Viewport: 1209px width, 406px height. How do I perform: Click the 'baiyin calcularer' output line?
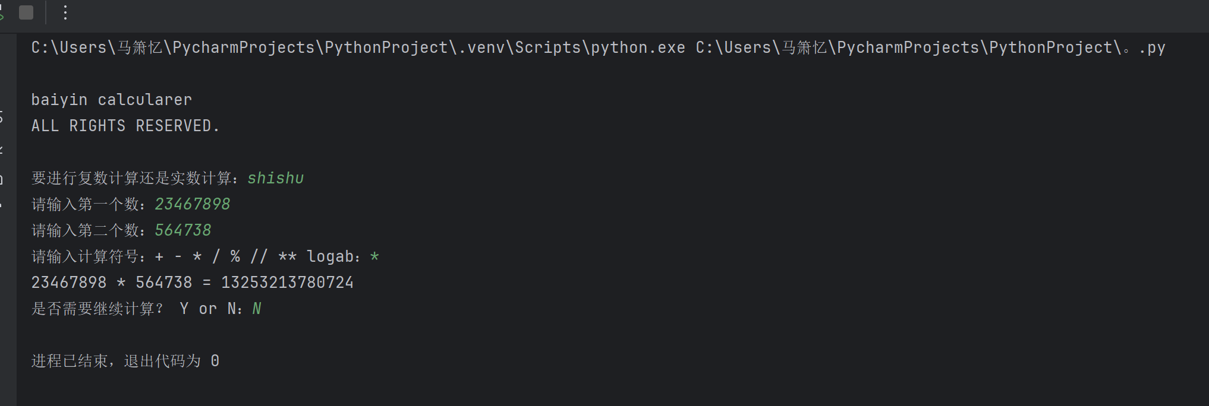(111, 100)
